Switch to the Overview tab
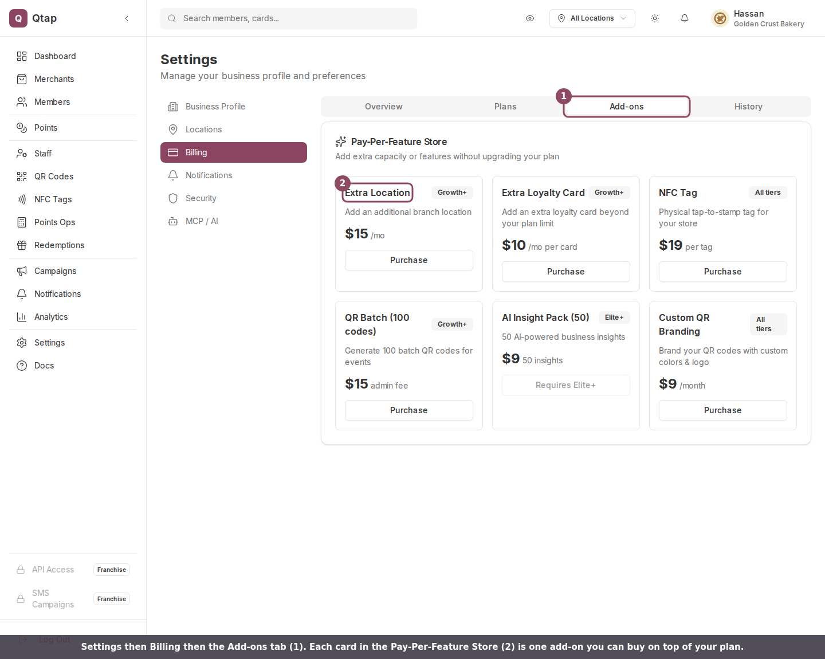The image size is (825, 659). point(384,107)
